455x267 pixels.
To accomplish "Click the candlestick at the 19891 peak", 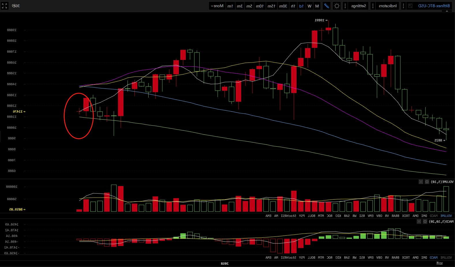I will click(328, 29).
